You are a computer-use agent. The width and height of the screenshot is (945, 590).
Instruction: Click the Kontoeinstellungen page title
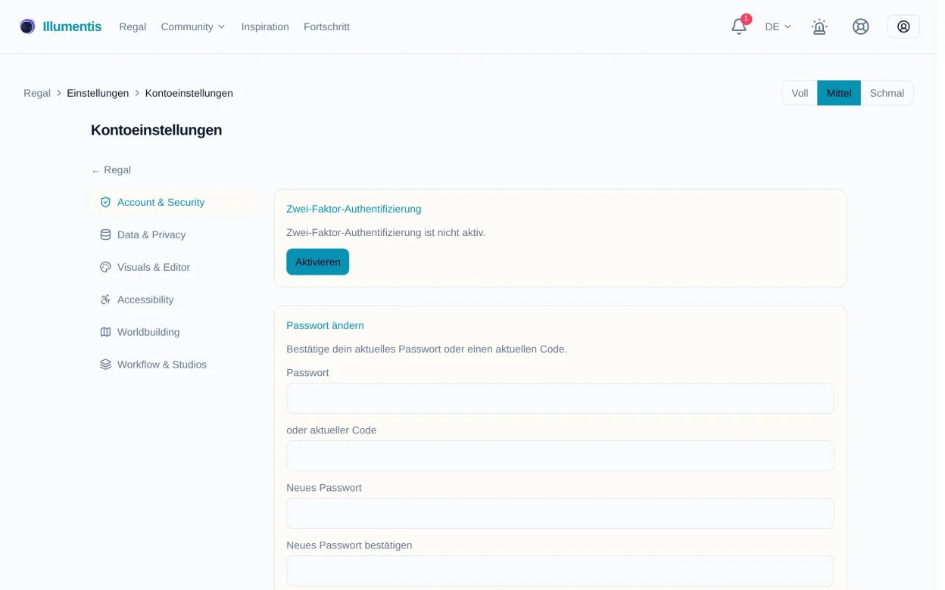coord(156,130)
